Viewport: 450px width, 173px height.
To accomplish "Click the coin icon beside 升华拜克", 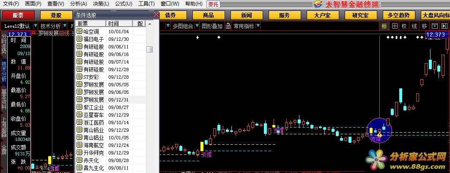I will coord(80,152).
